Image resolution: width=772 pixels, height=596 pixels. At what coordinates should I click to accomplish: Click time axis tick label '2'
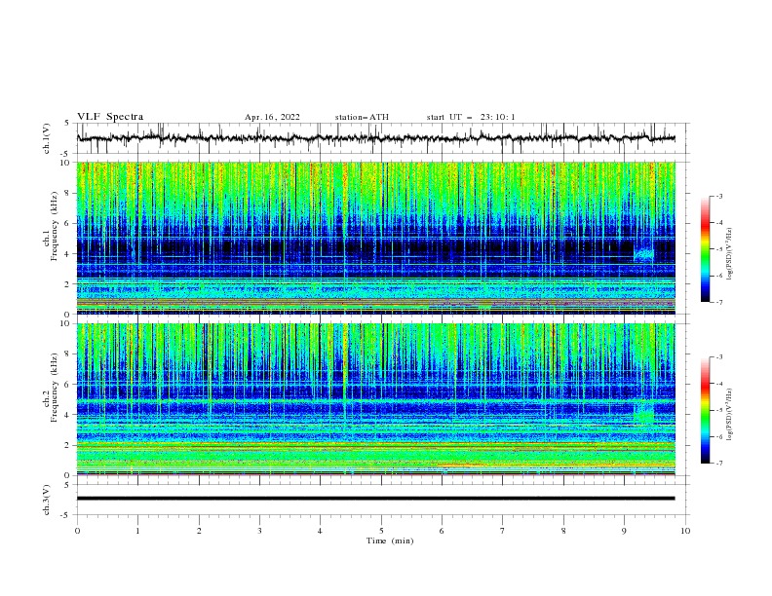coord(199,531)
